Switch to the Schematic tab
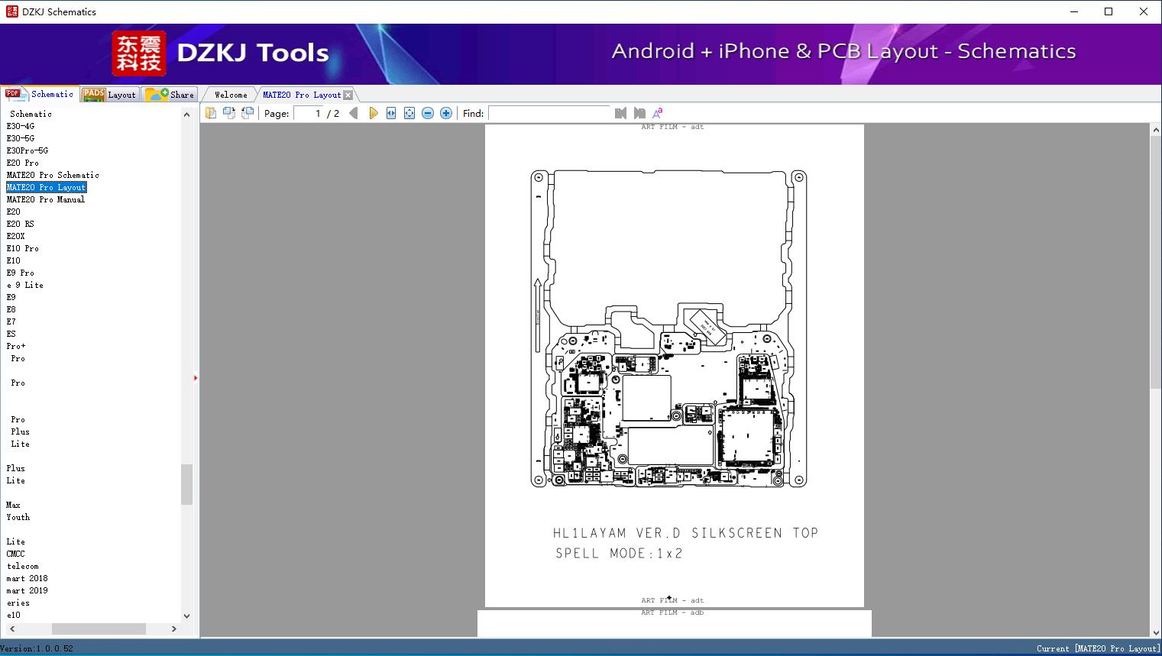The image size is (1162, 656). click(x=40, y=94)
